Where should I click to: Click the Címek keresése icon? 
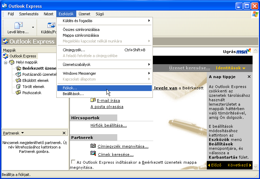click(x=93, y=153)
